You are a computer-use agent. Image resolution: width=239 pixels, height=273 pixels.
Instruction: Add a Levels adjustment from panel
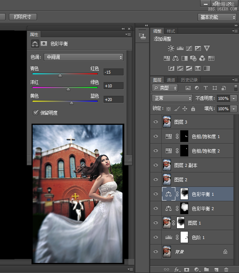point(180,48)
